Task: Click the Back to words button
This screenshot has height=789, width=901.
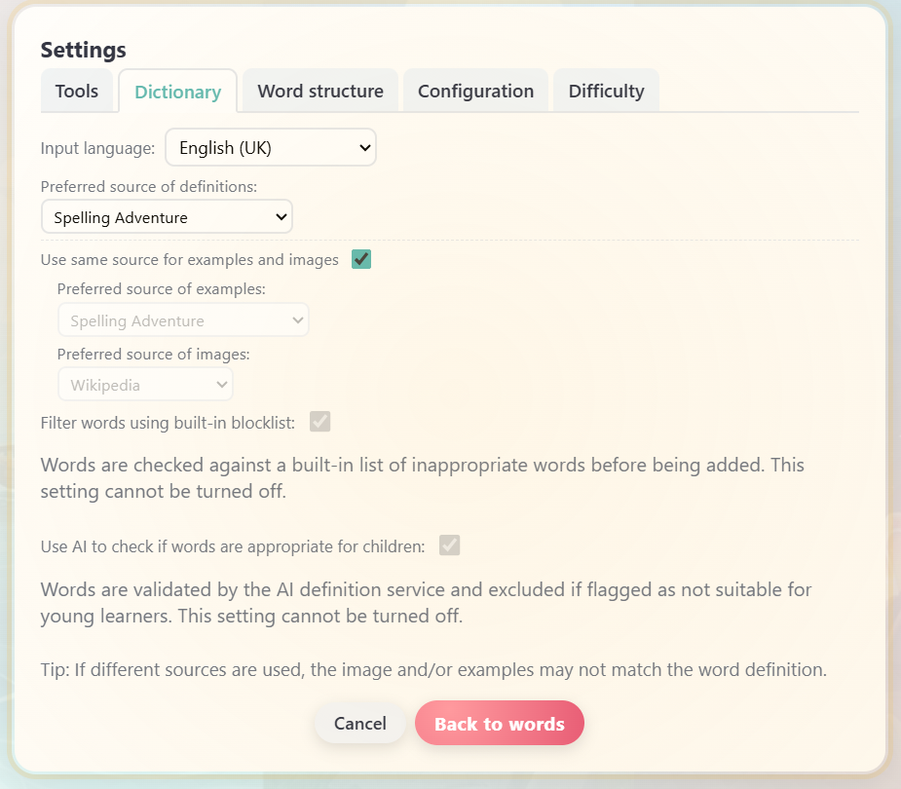Action: pyautogui.click(x=500, y=723)
